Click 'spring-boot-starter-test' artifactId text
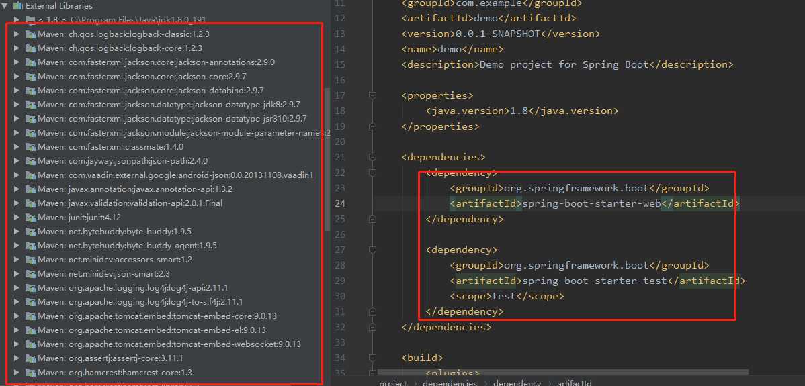Screen dimensions: 805x386 (x=595, y=281)
